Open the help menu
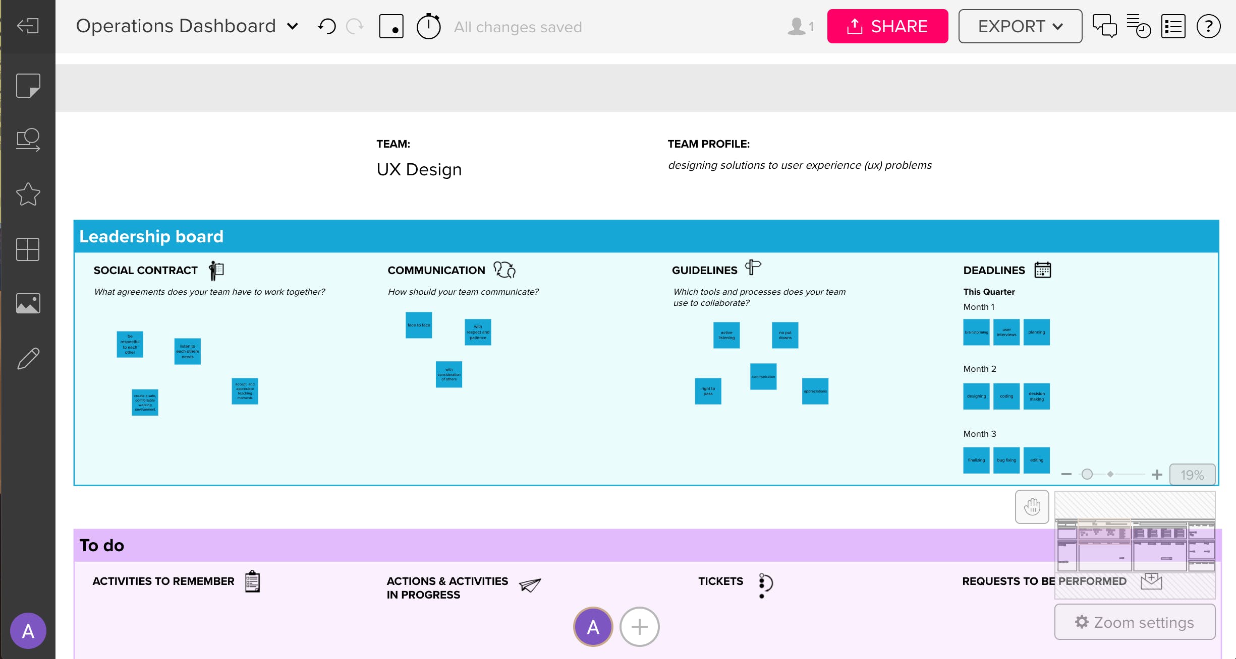The image size is (1236, 659). 1209,26
